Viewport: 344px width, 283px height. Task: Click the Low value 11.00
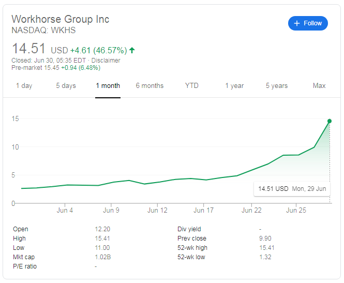(102, 248)
